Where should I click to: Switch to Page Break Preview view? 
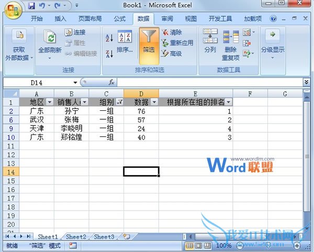coord(207,245)
